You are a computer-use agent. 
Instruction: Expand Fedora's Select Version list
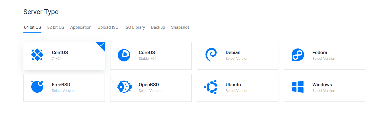point(324,59)
